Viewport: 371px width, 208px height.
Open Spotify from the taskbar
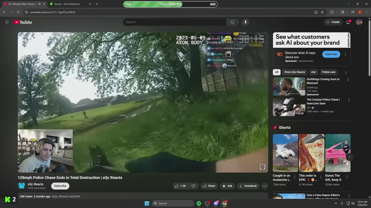(x=199, y=203)
